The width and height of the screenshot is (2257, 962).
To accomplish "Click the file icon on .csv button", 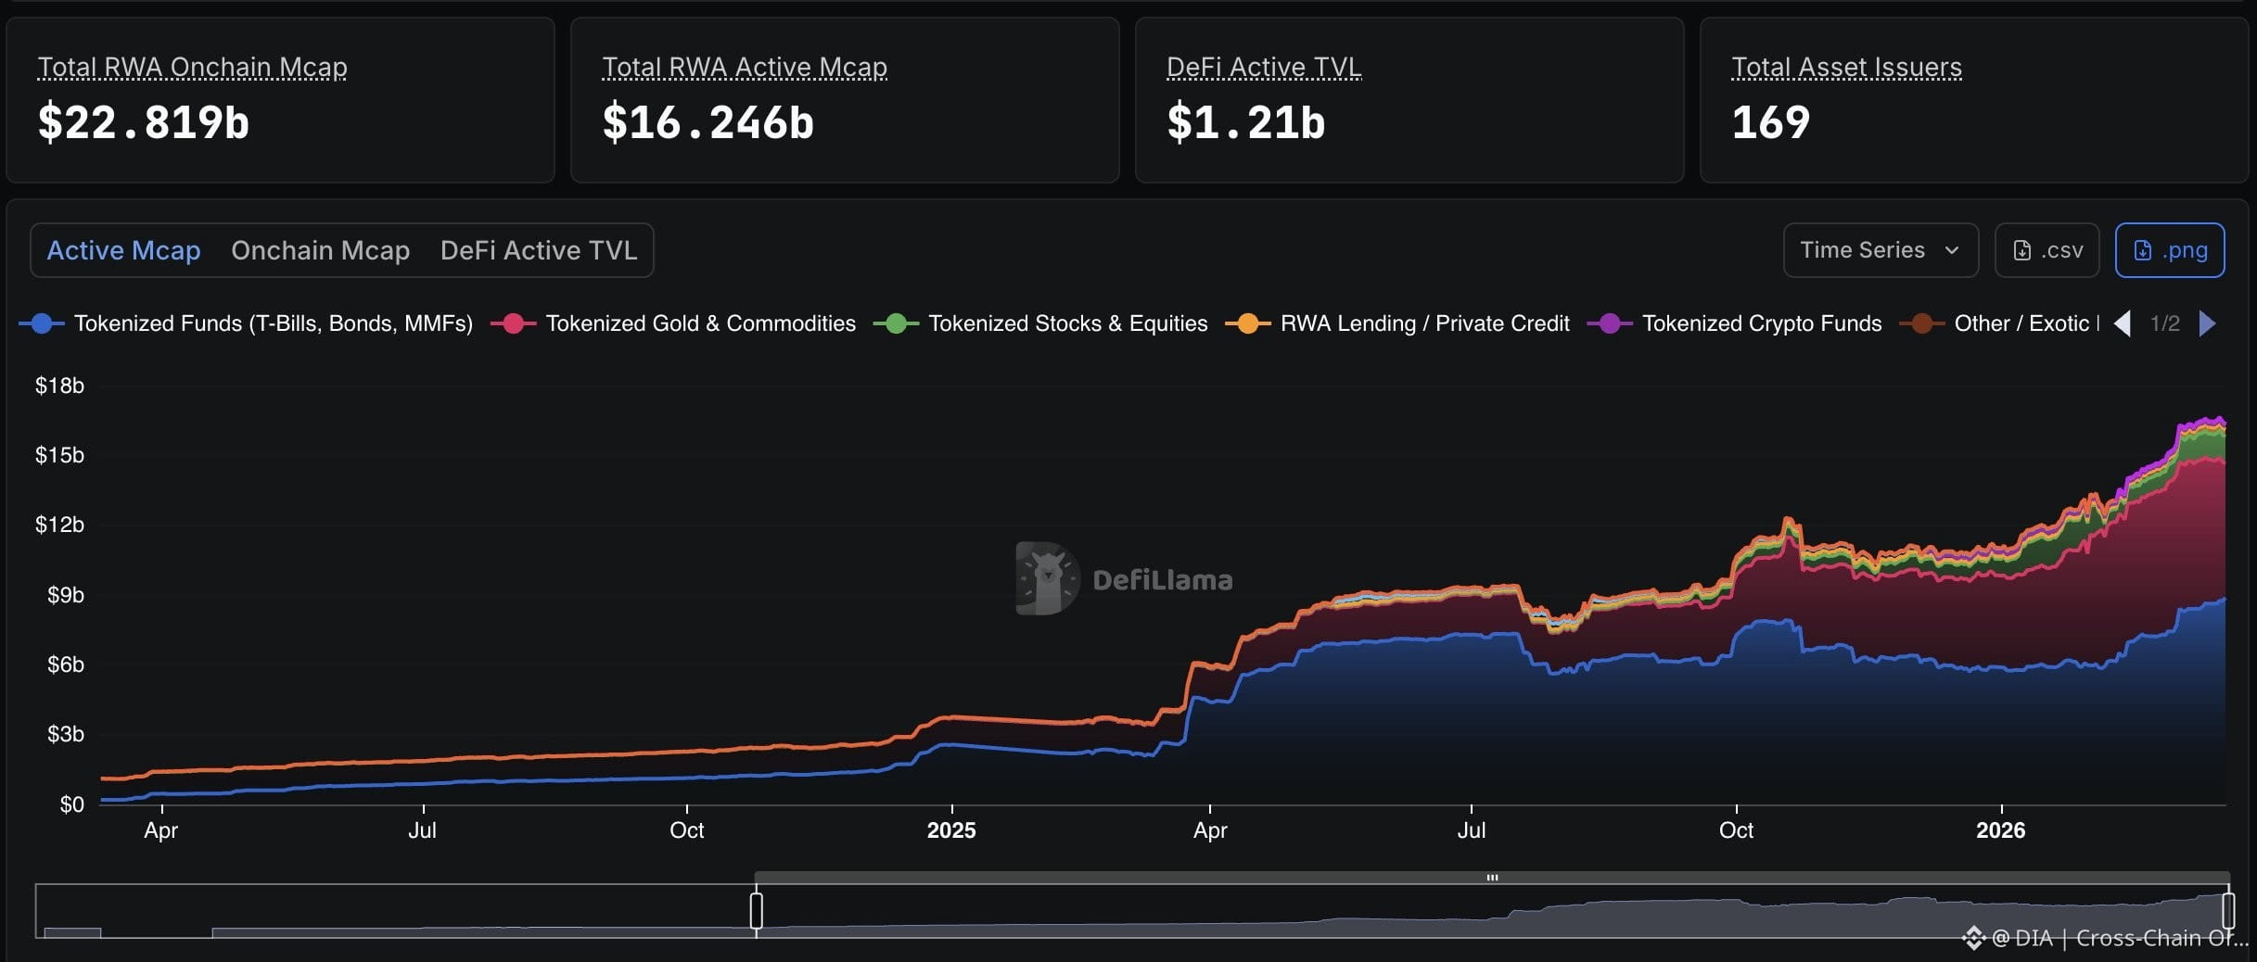I will tap(2022, 250).
